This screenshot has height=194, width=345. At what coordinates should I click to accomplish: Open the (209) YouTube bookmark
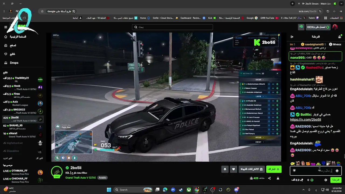pyautogui.click(x=269, y=18)
